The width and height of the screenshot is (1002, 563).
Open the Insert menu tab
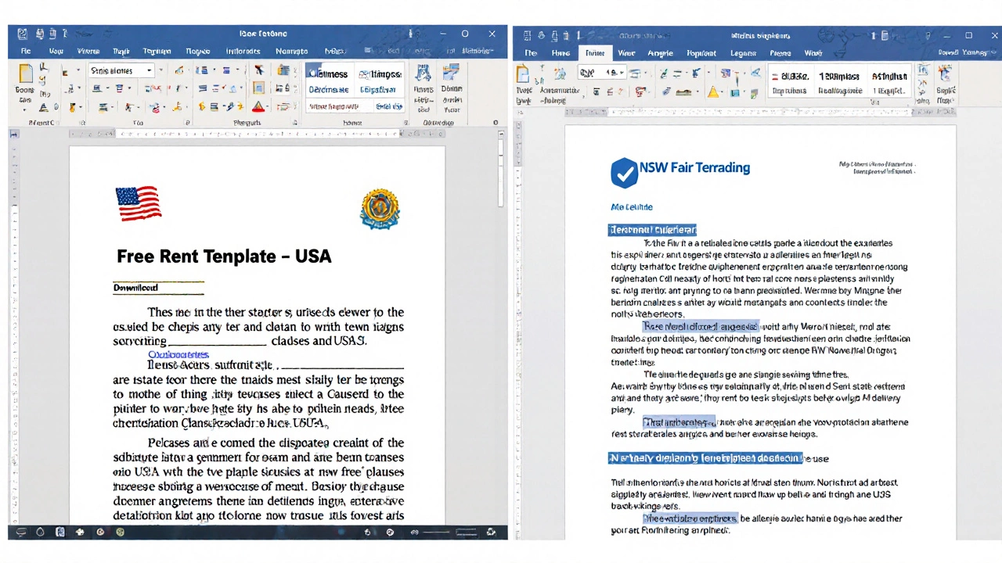click(88, 51)
